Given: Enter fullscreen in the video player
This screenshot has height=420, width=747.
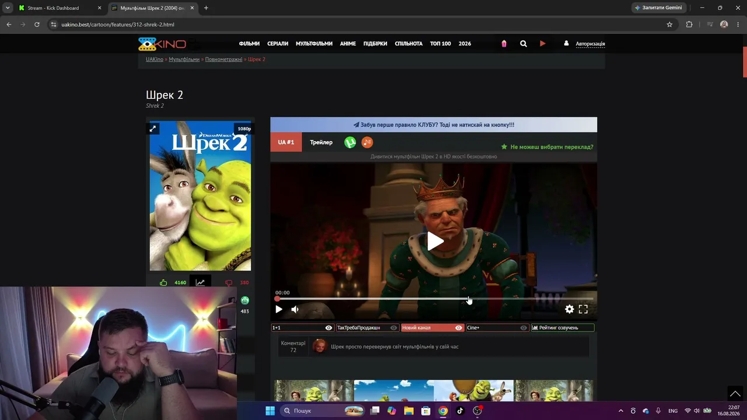Looking at the screenshot, I should (583, 309).
